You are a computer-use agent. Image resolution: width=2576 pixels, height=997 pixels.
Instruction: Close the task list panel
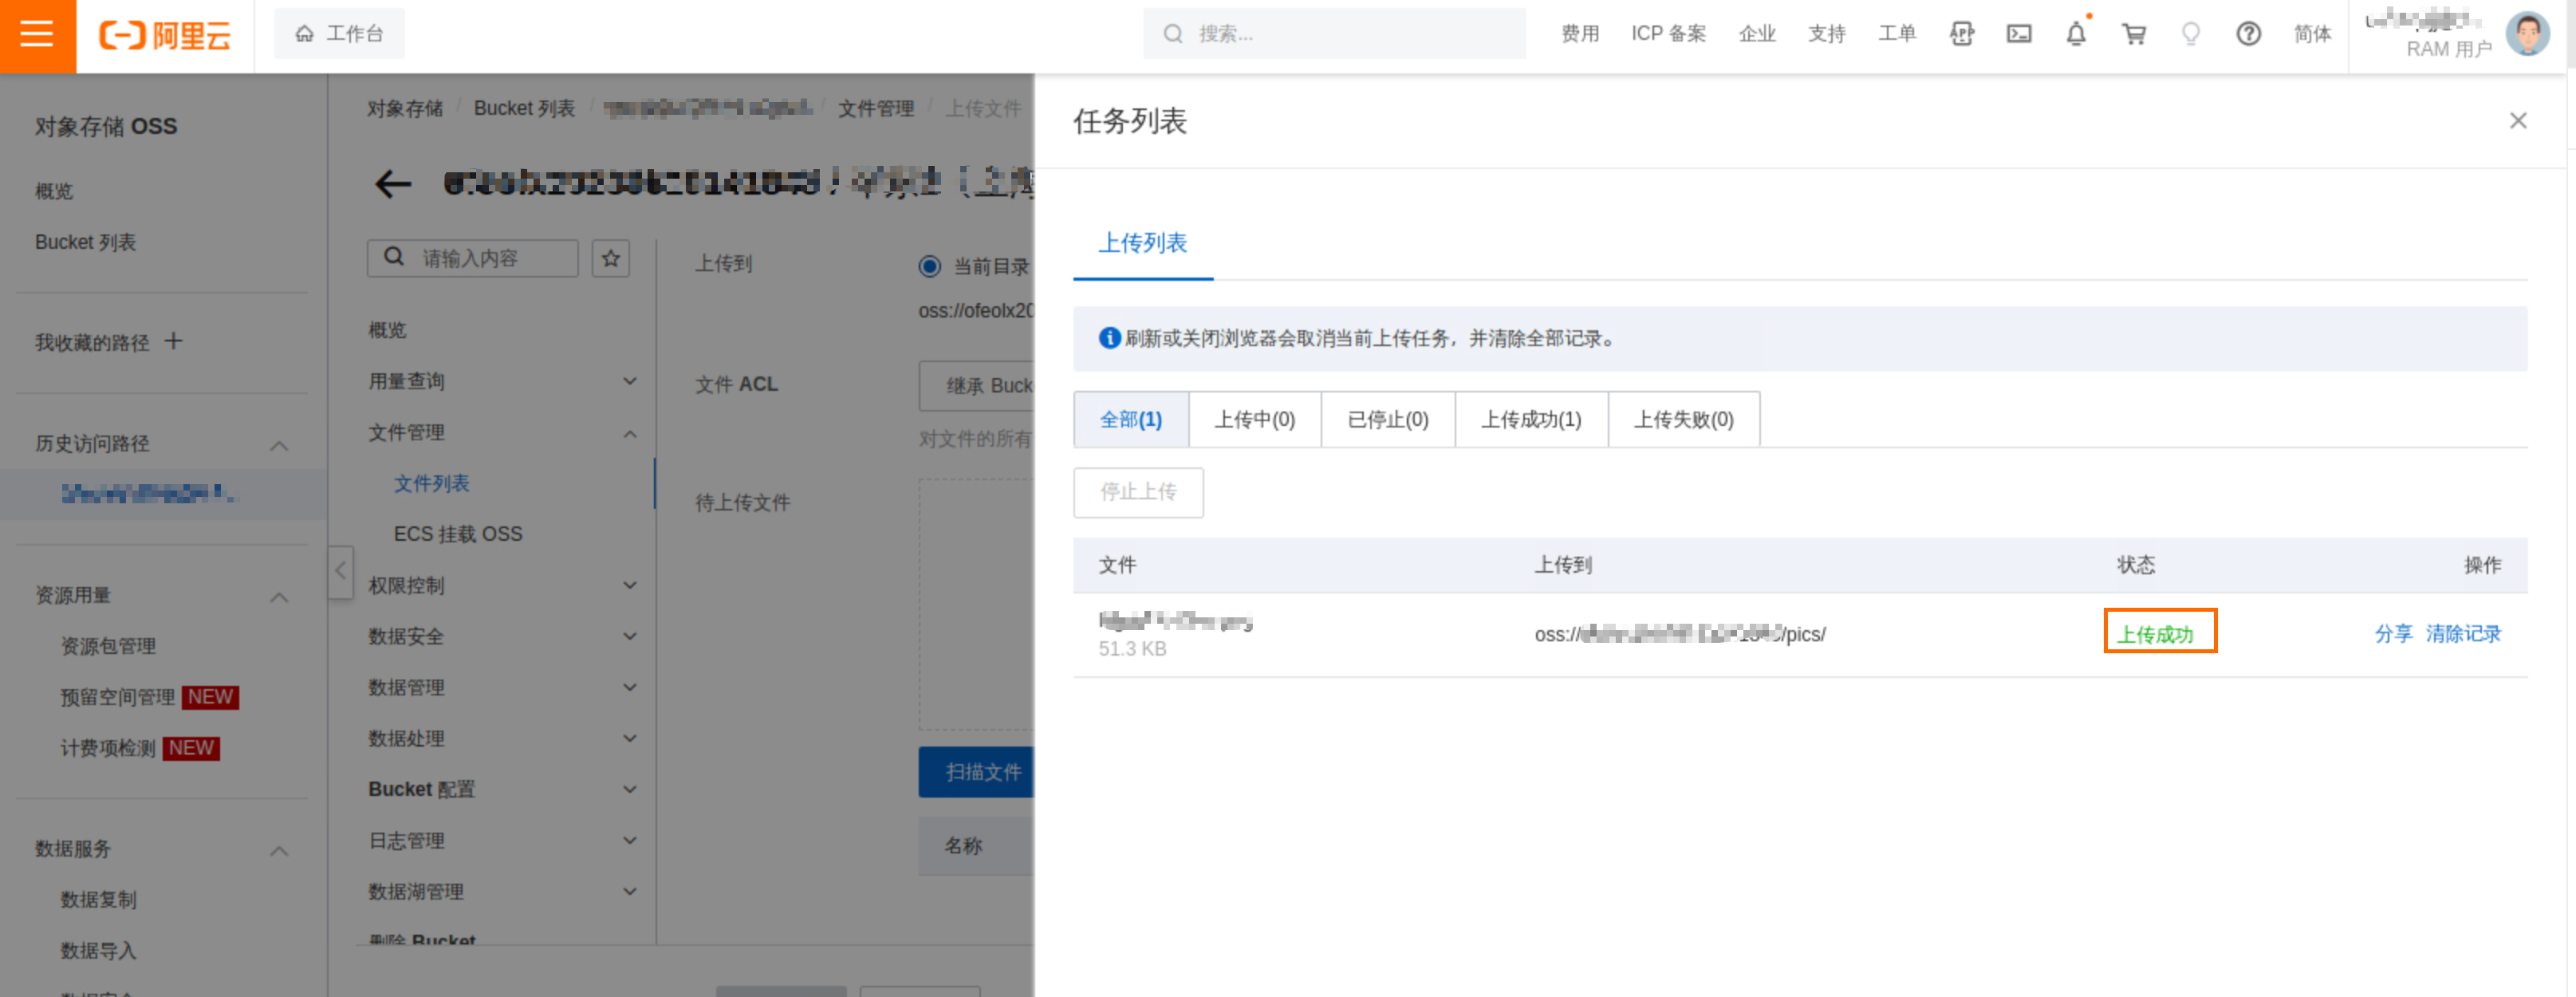pos(2517,121)
